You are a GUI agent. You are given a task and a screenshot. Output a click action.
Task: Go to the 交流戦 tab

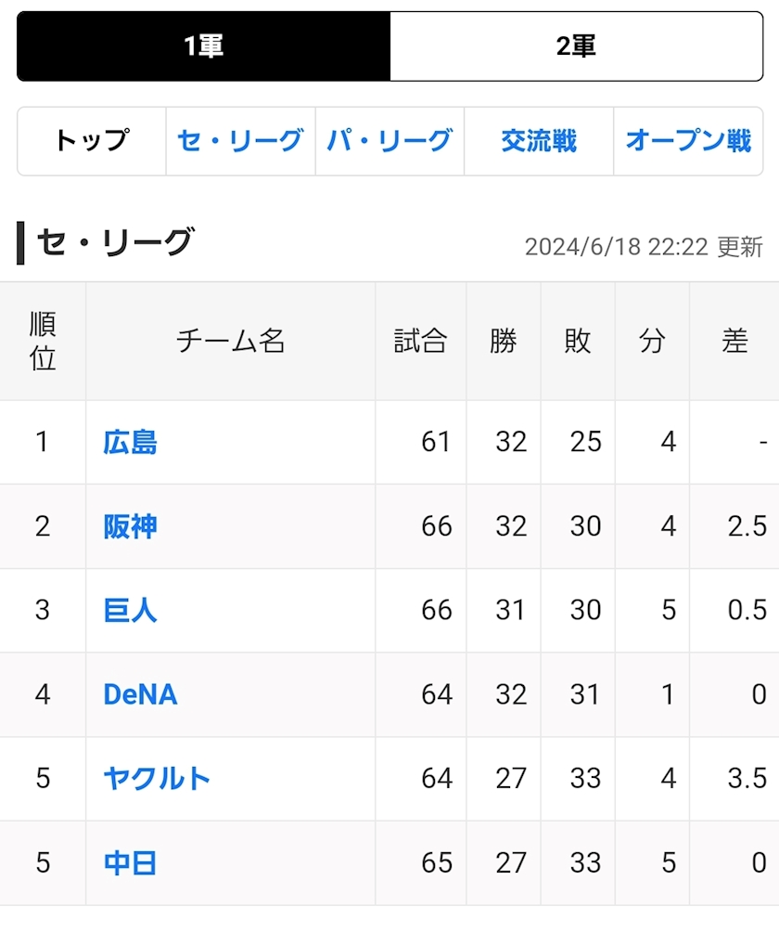click(539, 141)
